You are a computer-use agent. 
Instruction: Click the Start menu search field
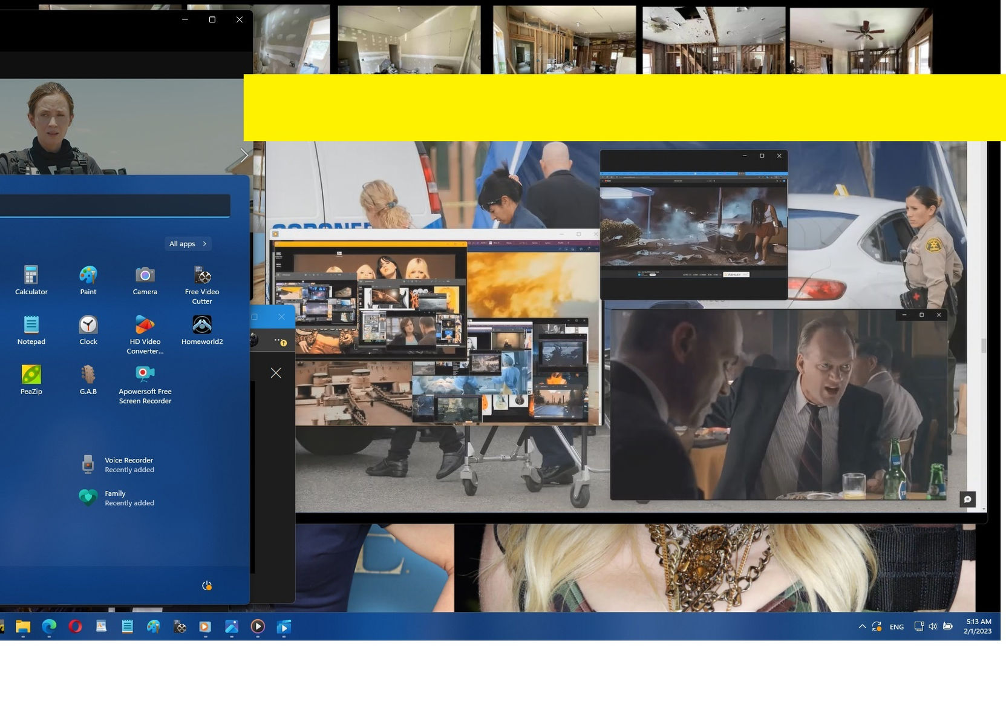pos(115,205)
